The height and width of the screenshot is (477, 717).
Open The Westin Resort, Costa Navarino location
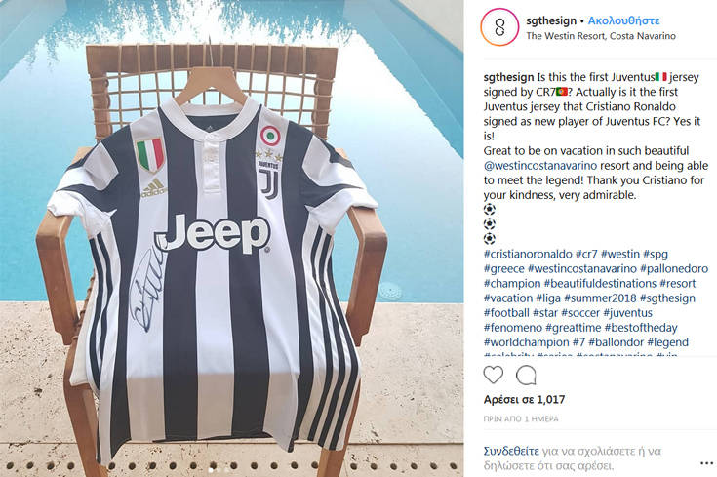pos(601,36)
